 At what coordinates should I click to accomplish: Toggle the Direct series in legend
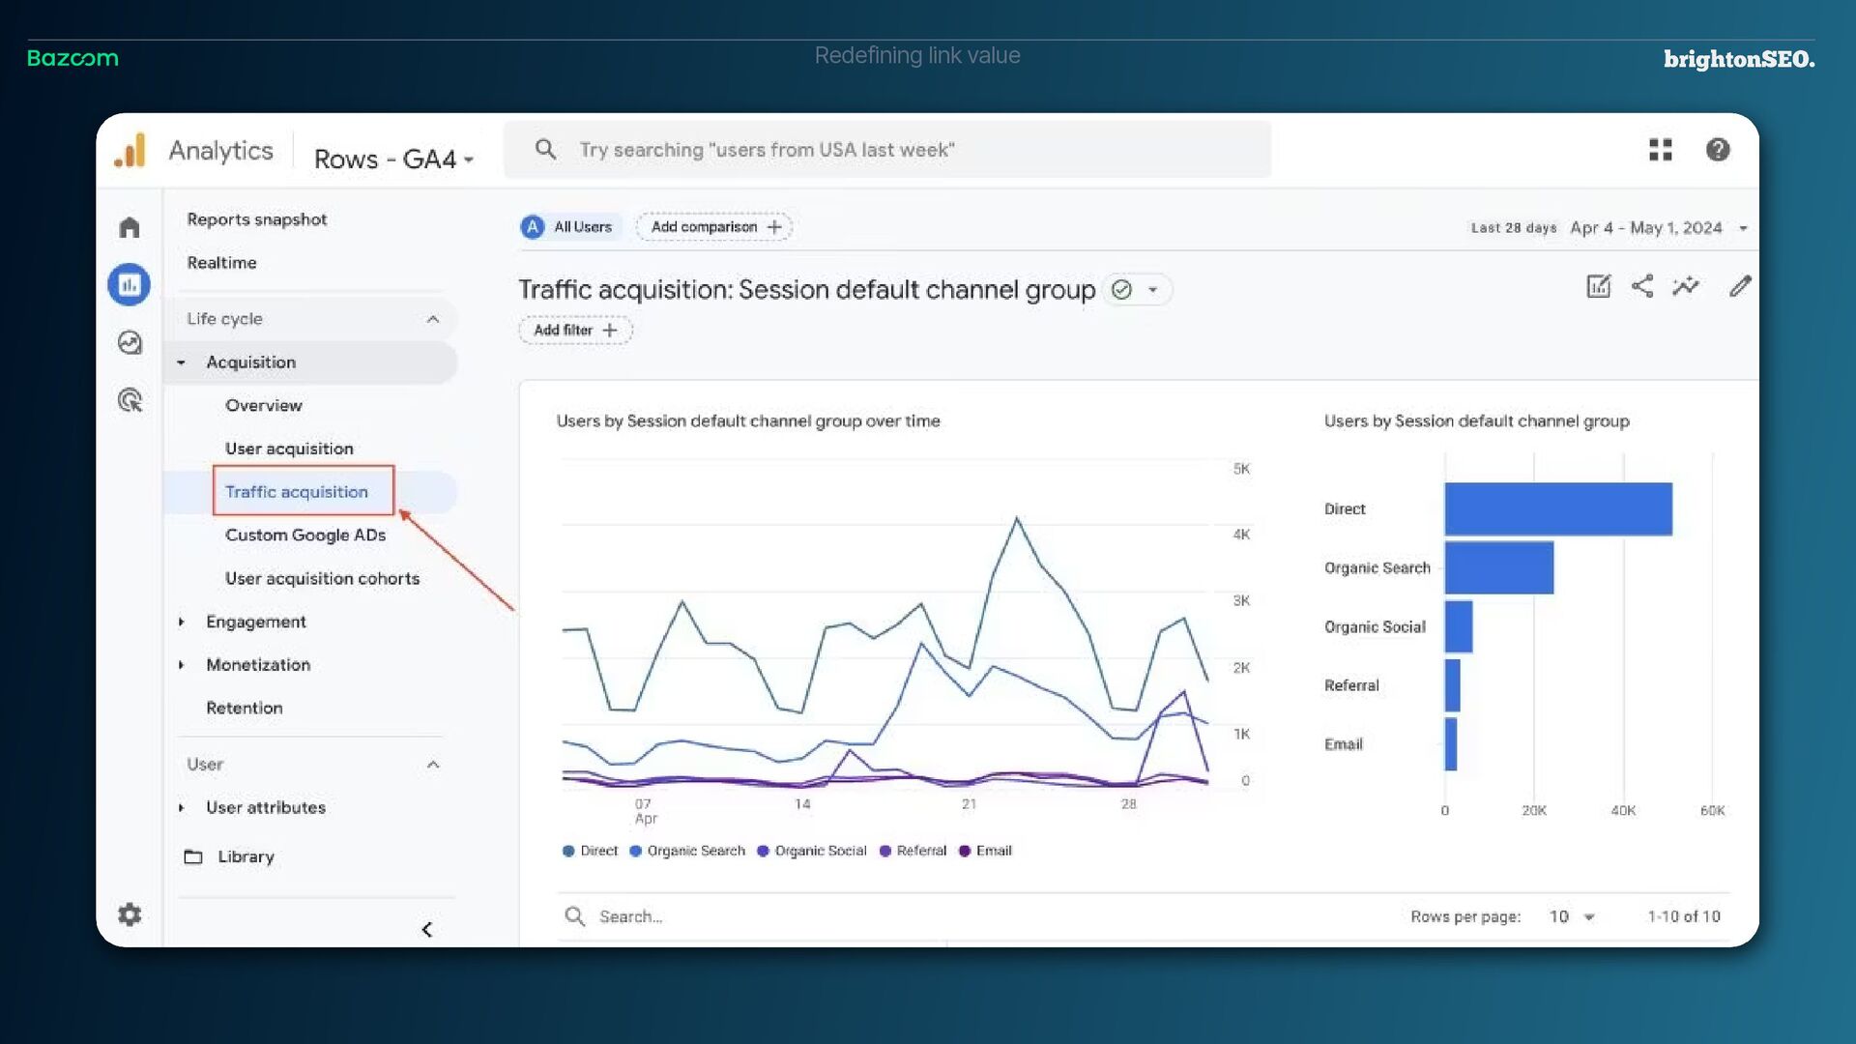590,851
